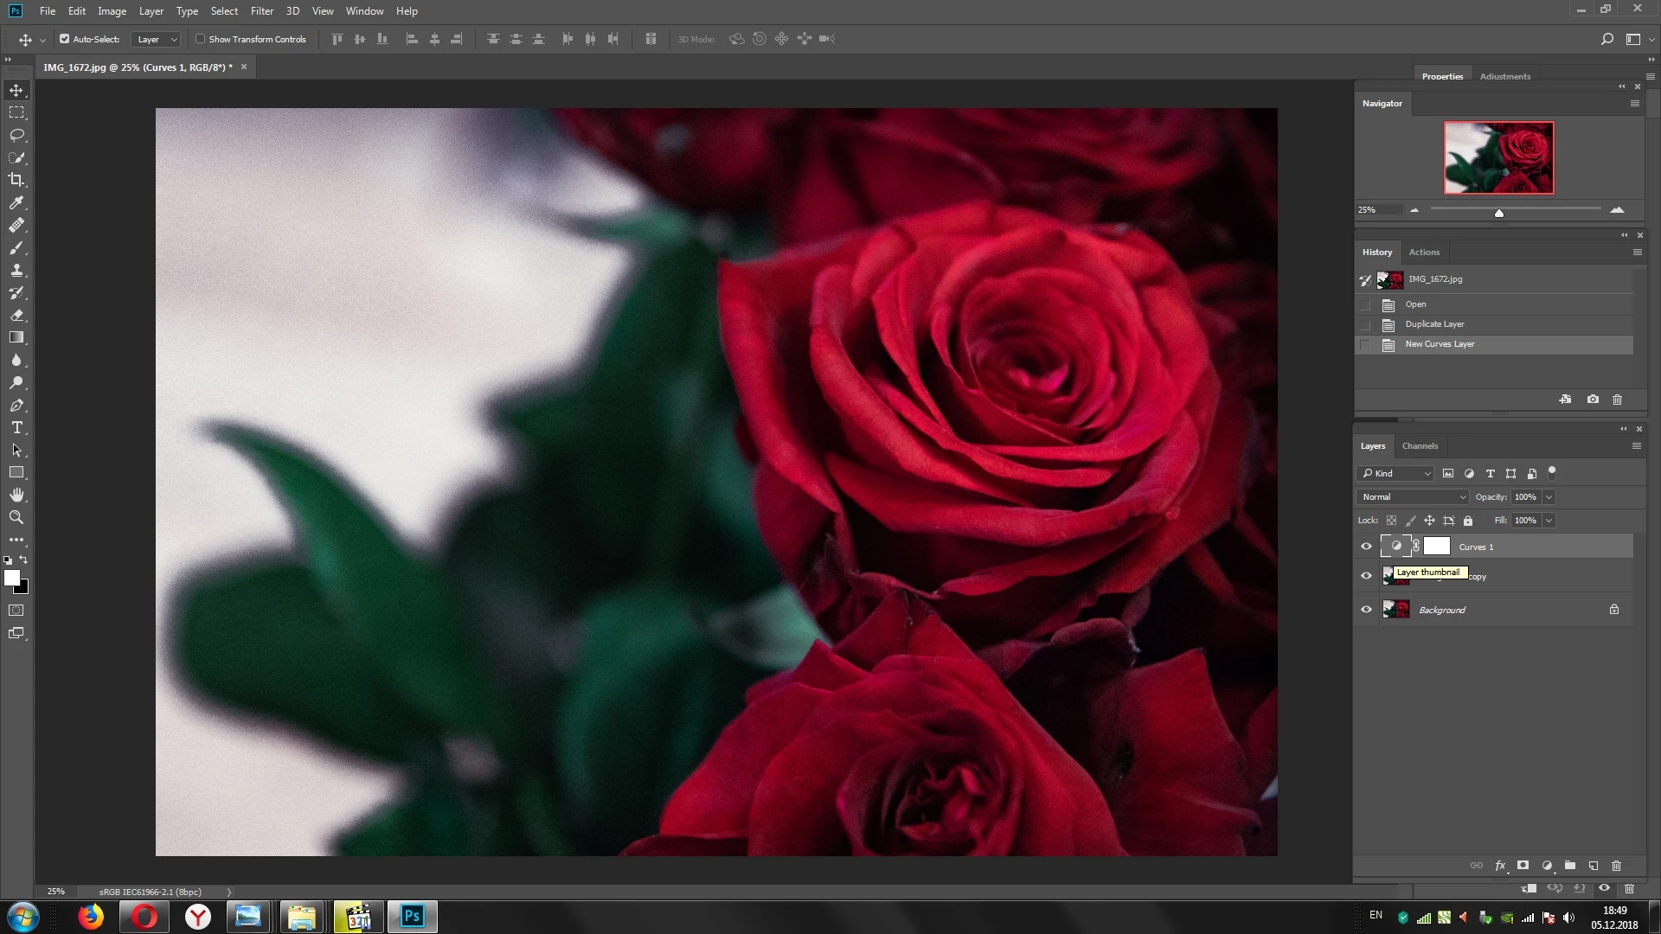Switch to the Channels tab
1661x934 pixels.
point(1420,446)
